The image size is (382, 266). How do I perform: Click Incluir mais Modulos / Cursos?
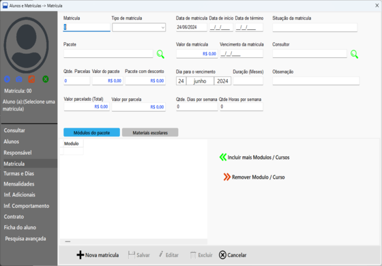click(x=254, y=158)
